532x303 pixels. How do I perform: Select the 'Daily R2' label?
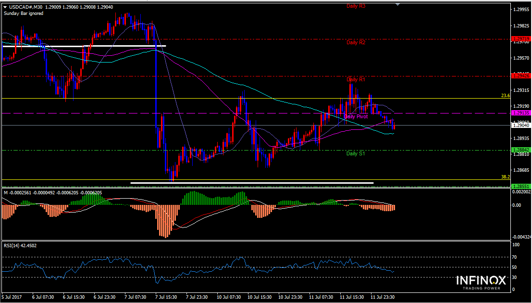[x=356, y=42]
